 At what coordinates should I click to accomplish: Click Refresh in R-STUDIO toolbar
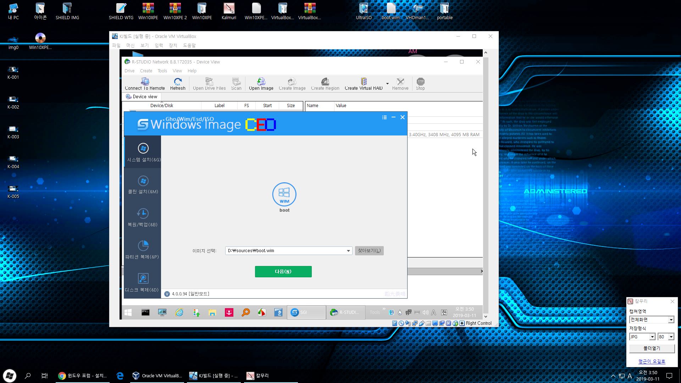coord(178,84)
